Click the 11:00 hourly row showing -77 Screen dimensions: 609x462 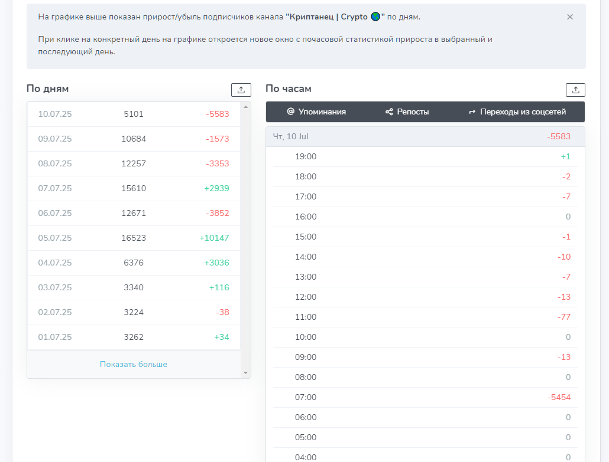425,317
